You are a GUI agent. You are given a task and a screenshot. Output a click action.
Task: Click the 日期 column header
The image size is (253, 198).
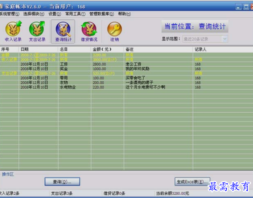(x=38, y=50)
